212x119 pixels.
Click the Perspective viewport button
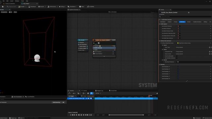pos(4,12)
